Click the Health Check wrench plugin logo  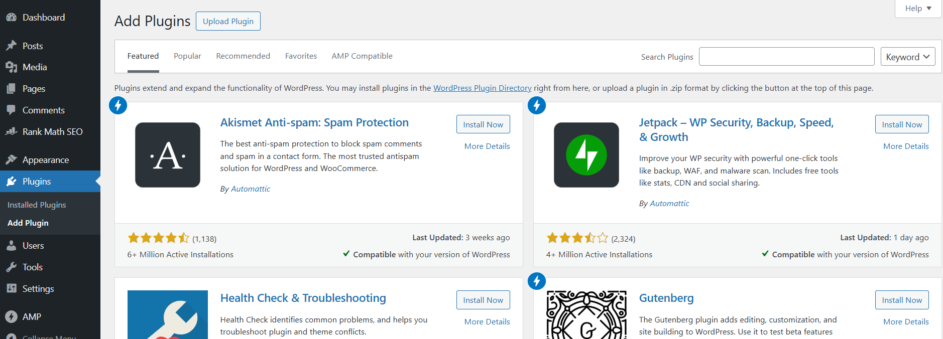(168, 315)
